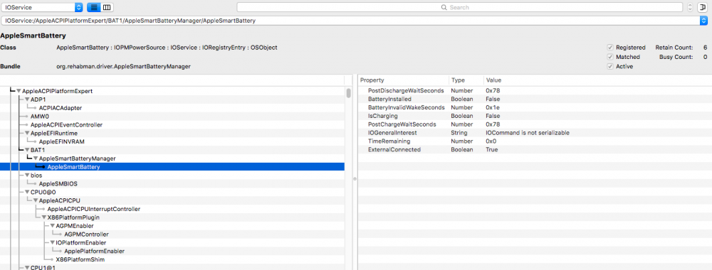
Task: Click the 'IOCommand is not serializable' value
Action: click(x=528, y=133)
